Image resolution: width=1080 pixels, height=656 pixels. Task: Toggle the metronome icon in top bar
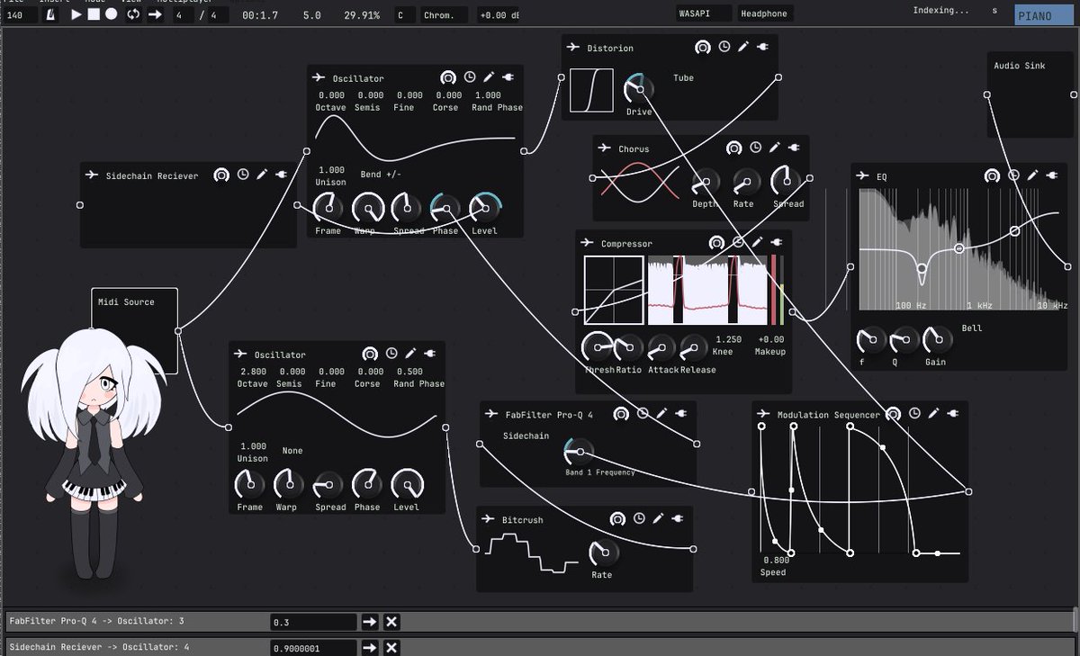(x=51, y=13)
